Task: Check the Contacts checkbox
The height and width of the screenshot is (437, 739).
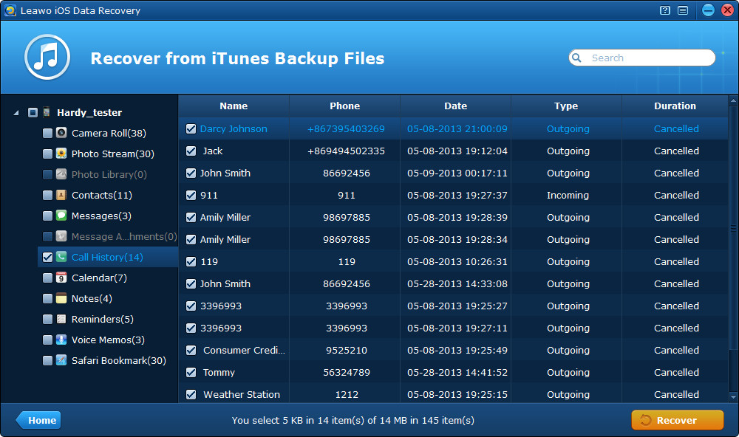Action: coord(47,196)
